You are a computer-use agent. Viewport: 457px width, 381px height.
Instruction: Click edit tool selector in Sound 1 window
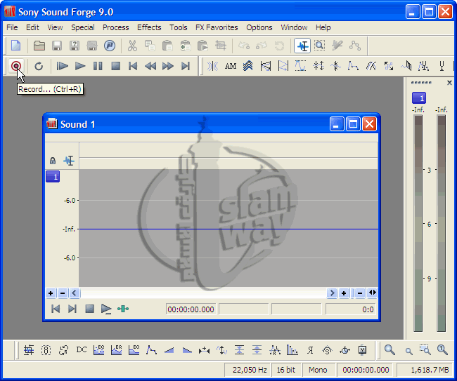[x=69, y=161]
